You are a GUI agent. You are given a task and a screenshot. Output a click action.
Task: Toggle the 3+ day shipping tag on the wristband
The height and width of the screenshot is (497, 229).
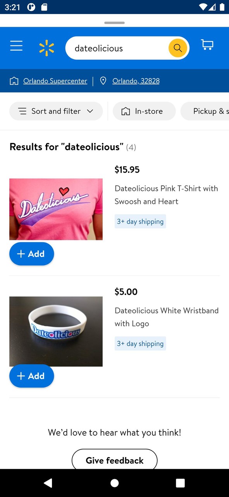coord(140,344)
